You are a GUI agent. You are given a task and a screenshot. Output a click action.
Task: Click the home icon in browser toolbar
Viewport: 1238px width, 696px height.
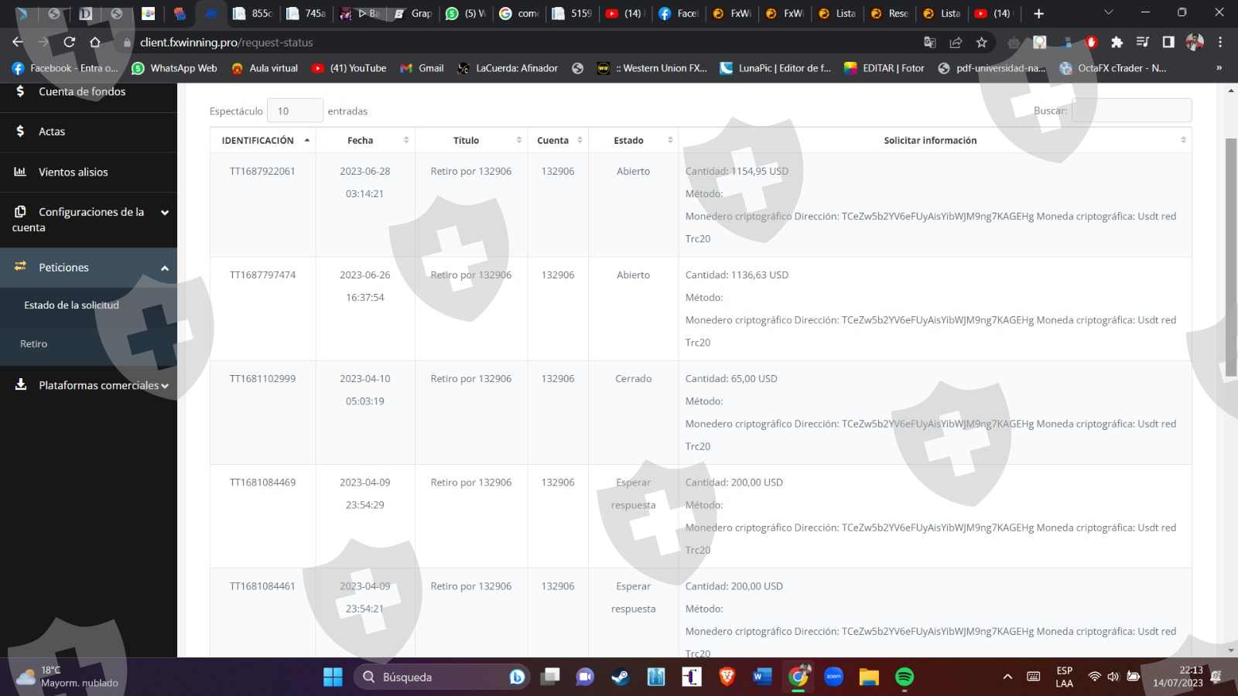click(x=95, y=43)
